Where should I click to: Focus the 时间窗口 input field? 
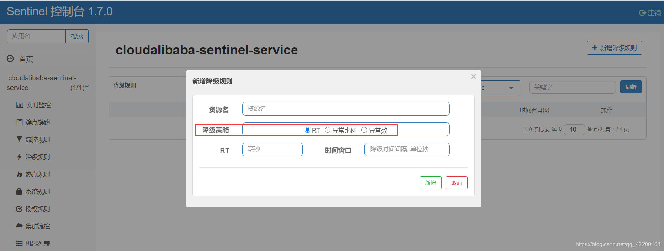407,150
